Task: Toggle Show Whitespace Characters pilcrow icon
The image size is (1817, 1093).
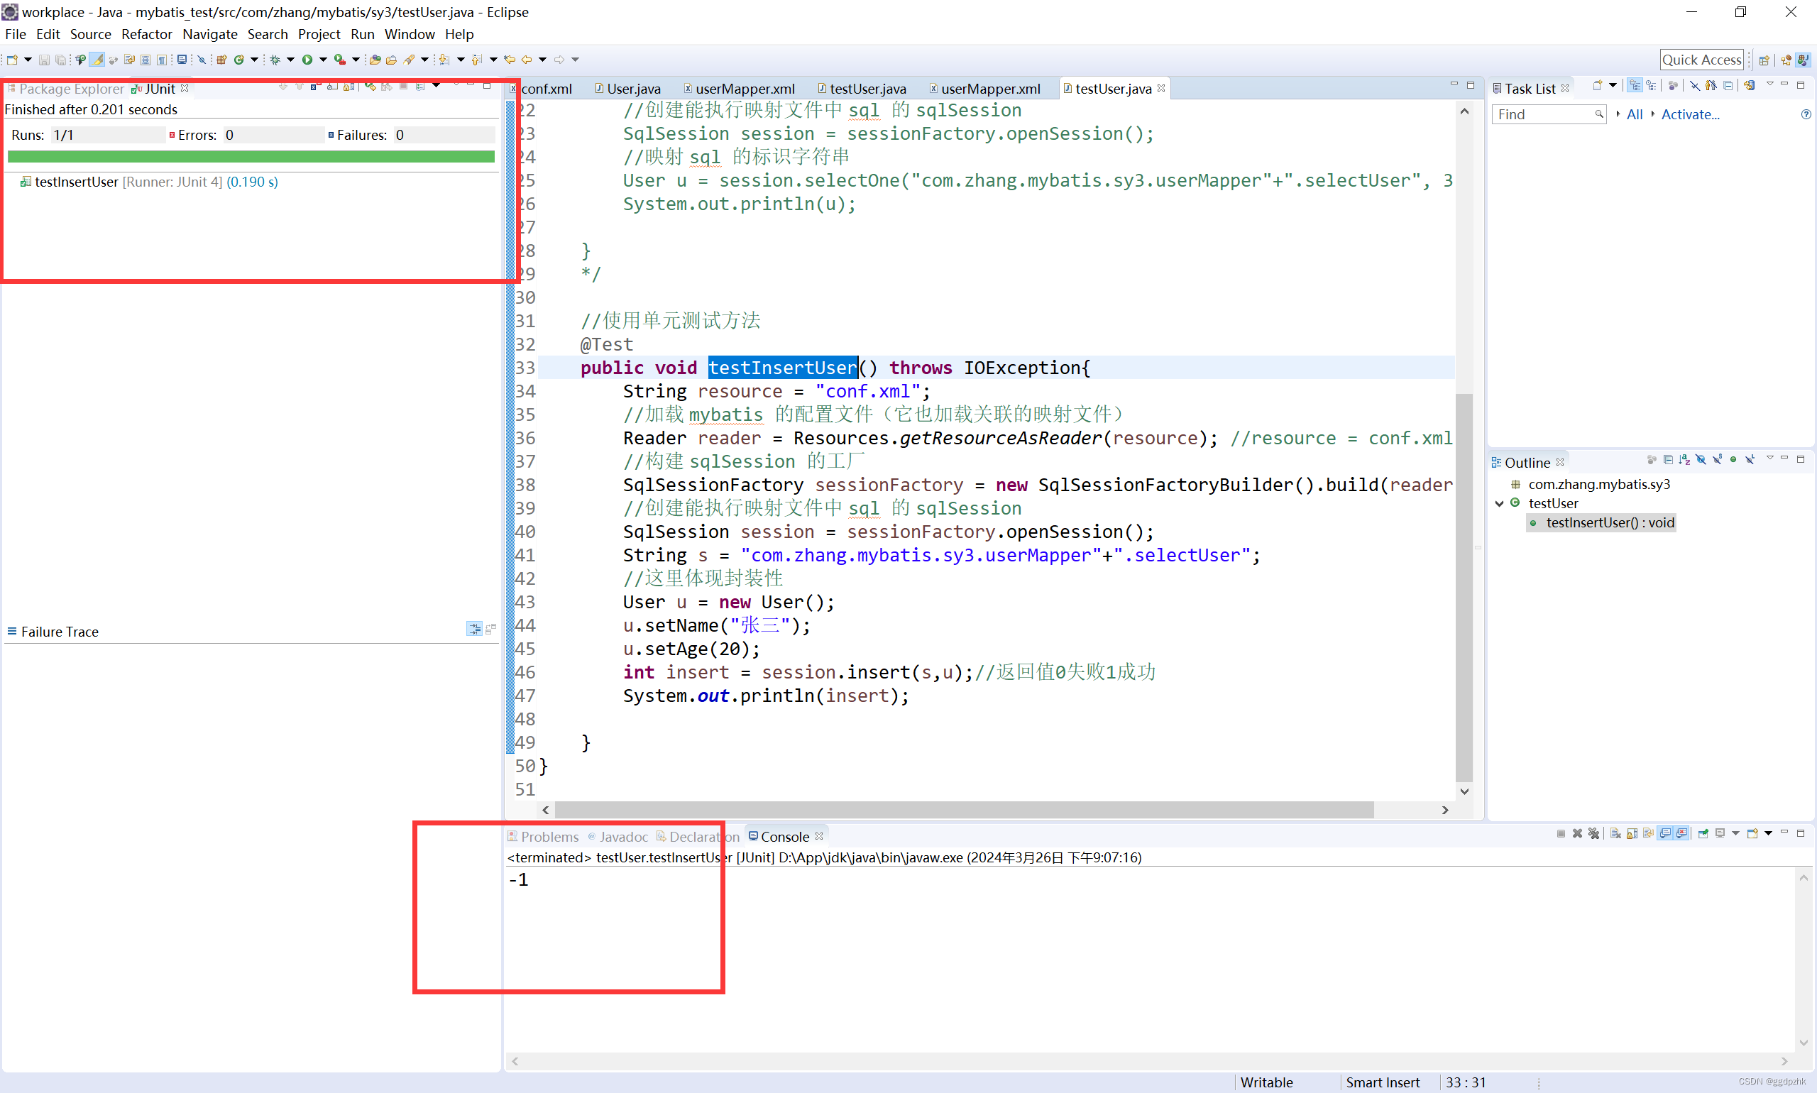Action: click(161, 60)
